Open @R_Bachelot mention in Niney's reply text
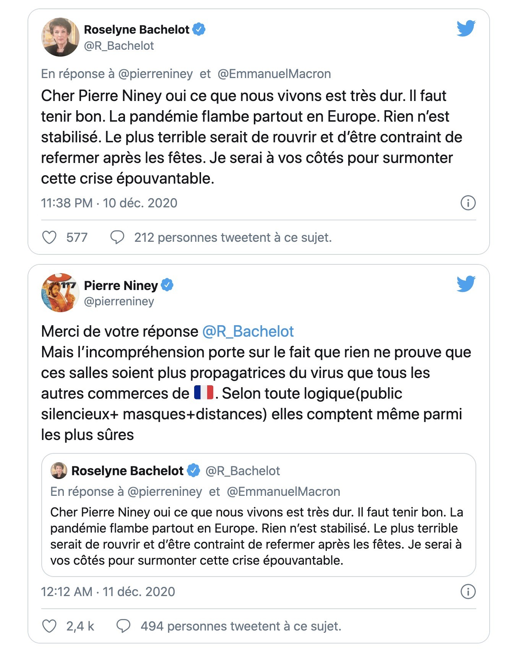The height and width of the screenshot is (655, 516). click(x=248, y=331)
